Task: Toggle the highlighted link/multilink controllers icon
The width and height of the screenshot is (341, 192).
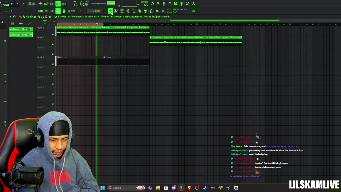Action: click(x=58, y=11)
